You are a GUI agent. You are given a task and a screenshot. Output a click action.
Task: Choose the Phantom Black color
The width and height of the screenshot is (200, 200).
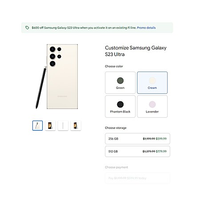click(120, 106)
